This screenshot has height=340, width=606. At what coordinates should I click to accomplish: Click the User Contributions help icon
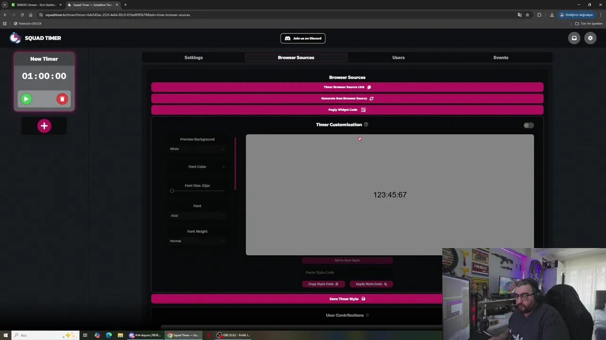(x=367, y=315)
